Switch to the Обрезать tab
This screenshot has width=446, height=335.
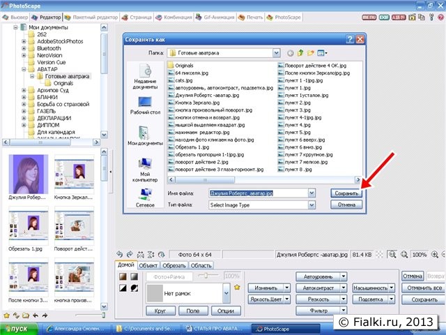click(174, 265)
